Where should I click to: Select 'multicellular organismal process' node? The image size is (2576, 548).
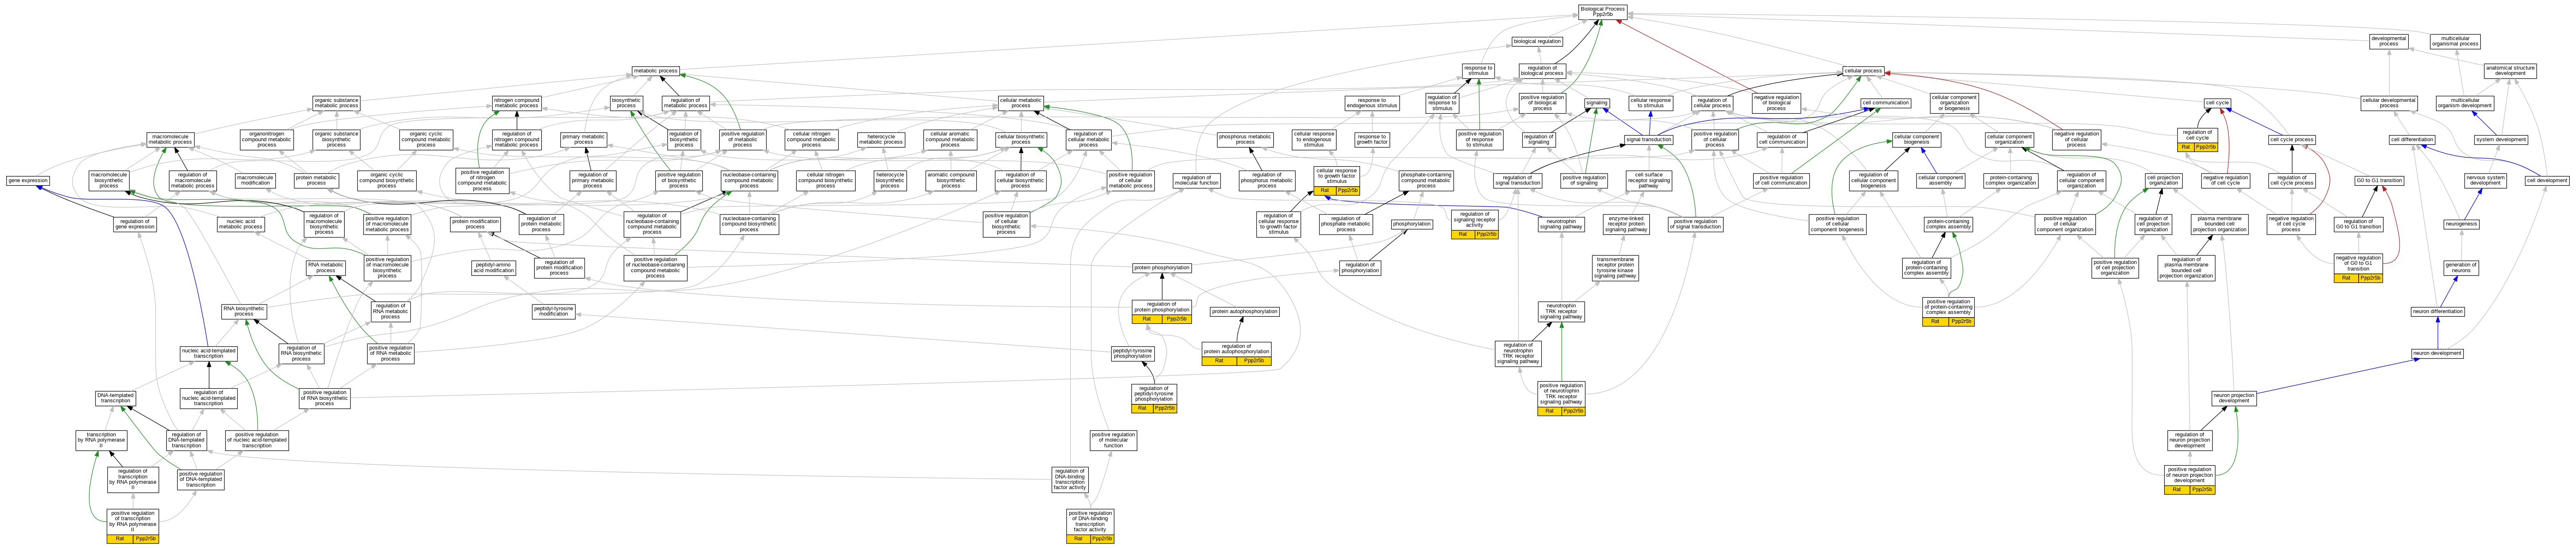pos(2455,41)
